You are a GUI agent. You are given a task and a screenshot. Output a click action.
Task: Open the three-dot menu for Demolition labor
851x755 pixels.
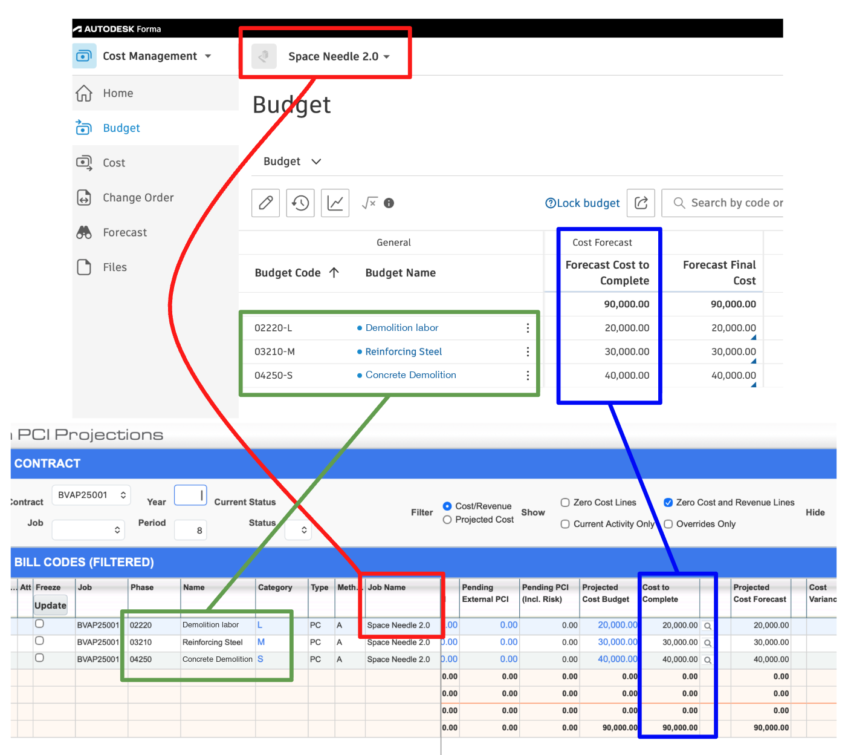pos(528,328)
